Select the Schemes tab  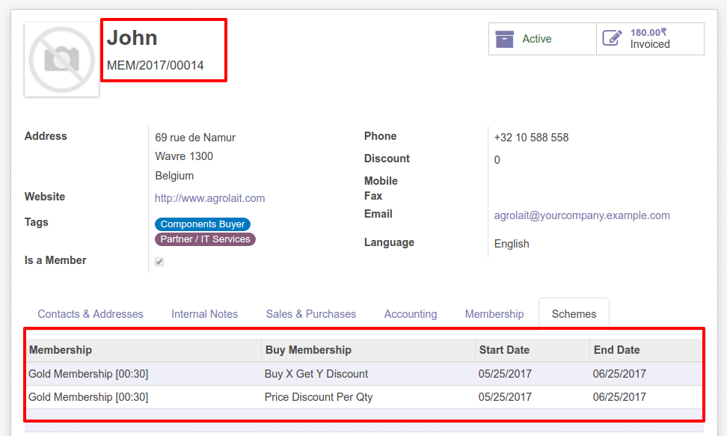pos(574,314)
